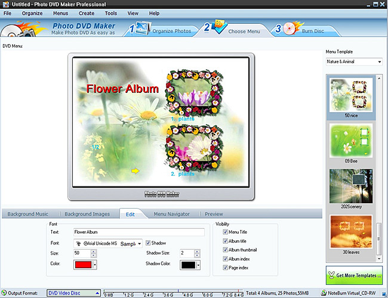Click the Choose Menu checkmark icon

click(x=220, y=26)
